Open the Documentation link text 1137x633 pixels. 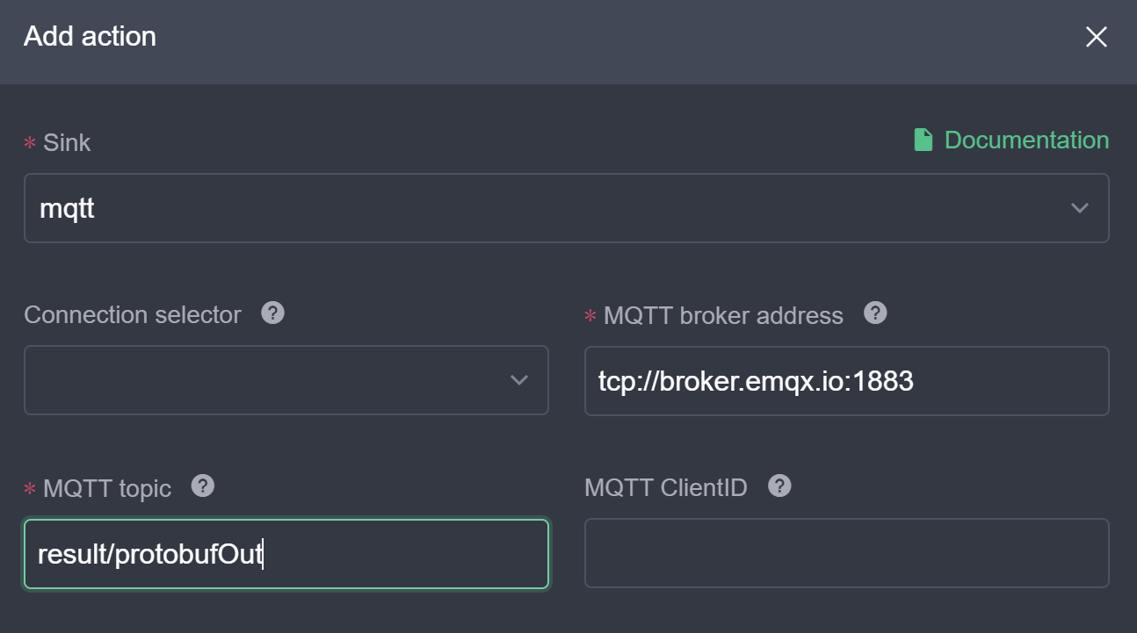pyautogui.click(x=1026, y=140)
